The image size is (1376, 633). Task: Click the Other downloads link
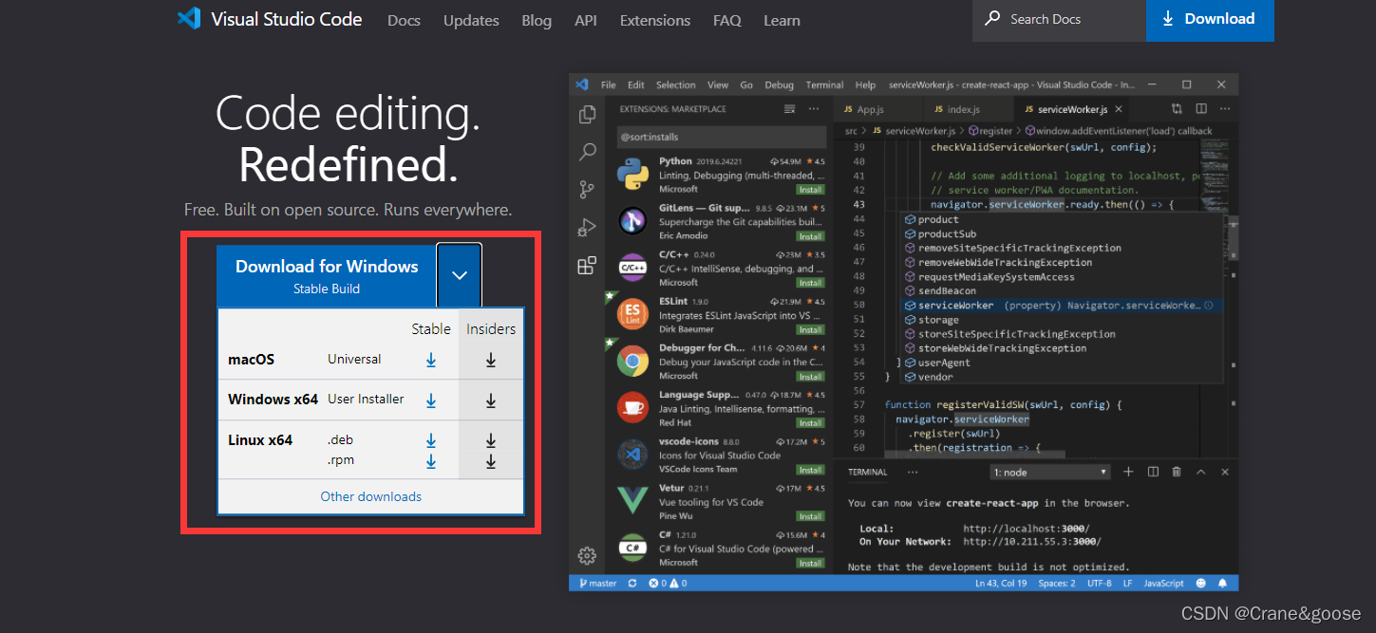(x=370, y=495)
